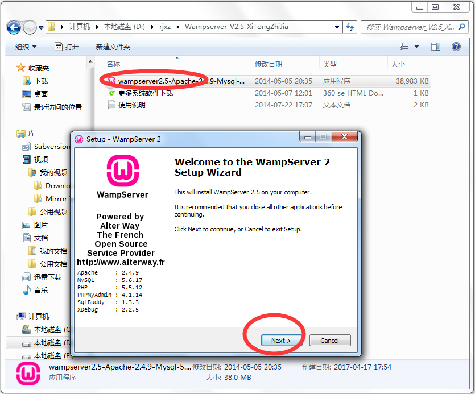Toggle the preview pane icon
475x394 pixels.
(437, 46)
